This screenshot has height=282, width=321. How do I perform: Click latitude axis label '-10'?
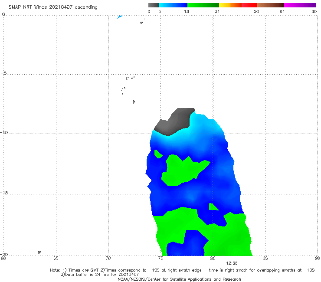pyautogui.click(x=4, y=132)
